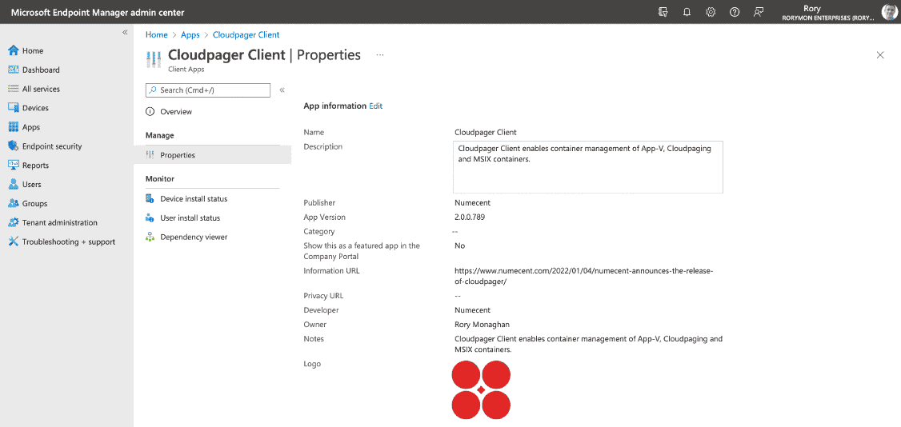This screenshot has height=427, width=901.
Task: Go to Apps breadcrumb link
Action: click(x=190, y=34)
